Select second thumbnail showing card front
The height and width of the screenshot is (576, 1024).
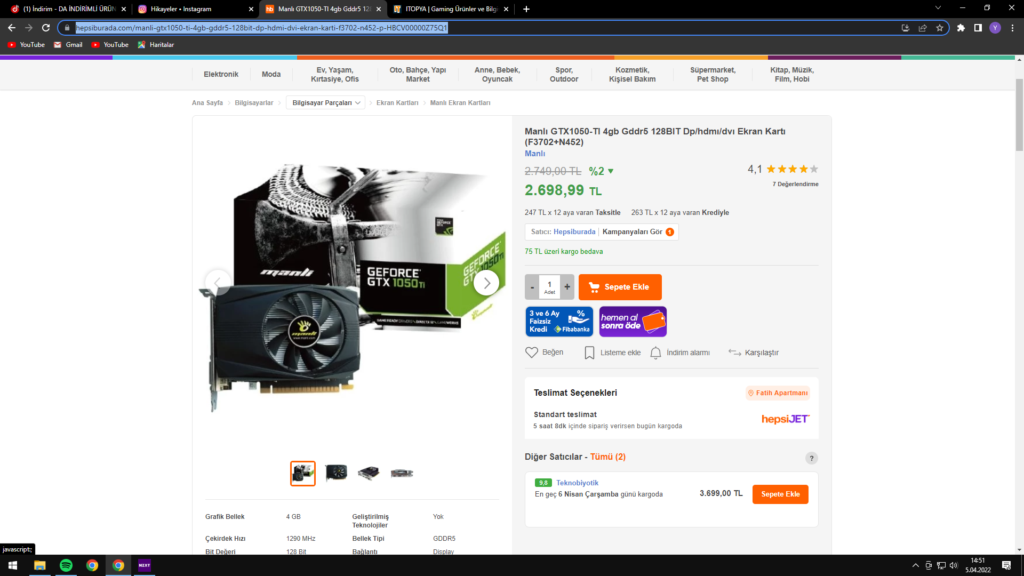[x=336, y=473]
